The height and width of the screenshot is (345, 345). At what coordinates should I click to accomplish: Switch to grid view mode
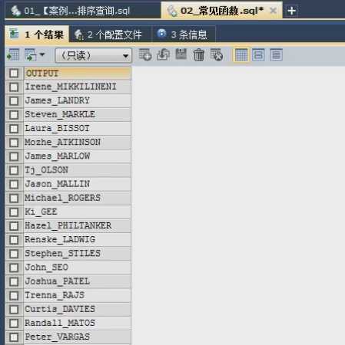(x=241, y=54)
